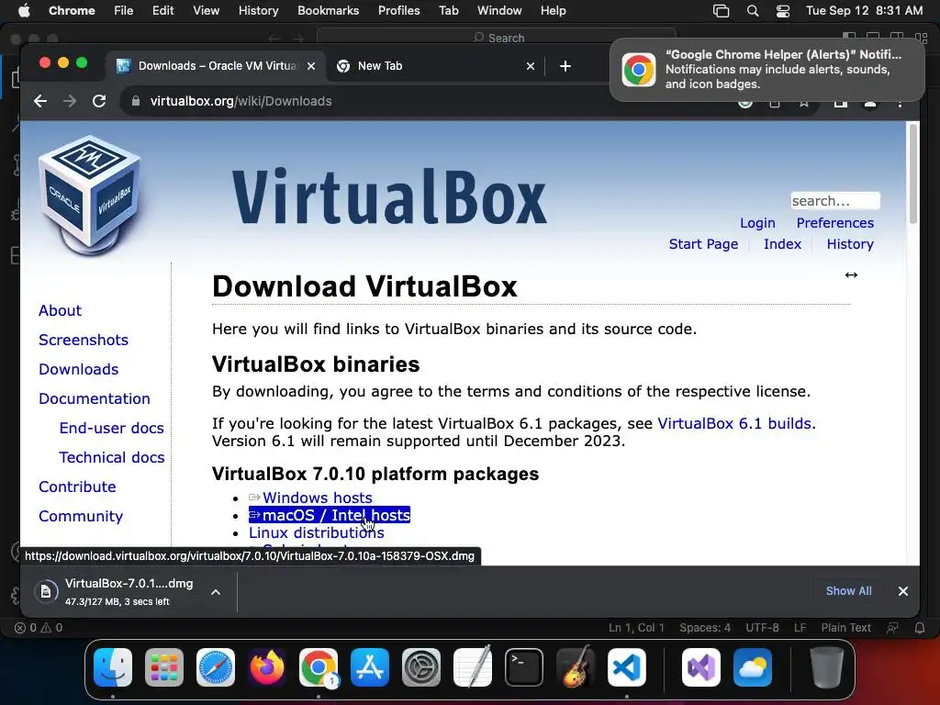Open the Documentation sidebar link

click(95, 398)
